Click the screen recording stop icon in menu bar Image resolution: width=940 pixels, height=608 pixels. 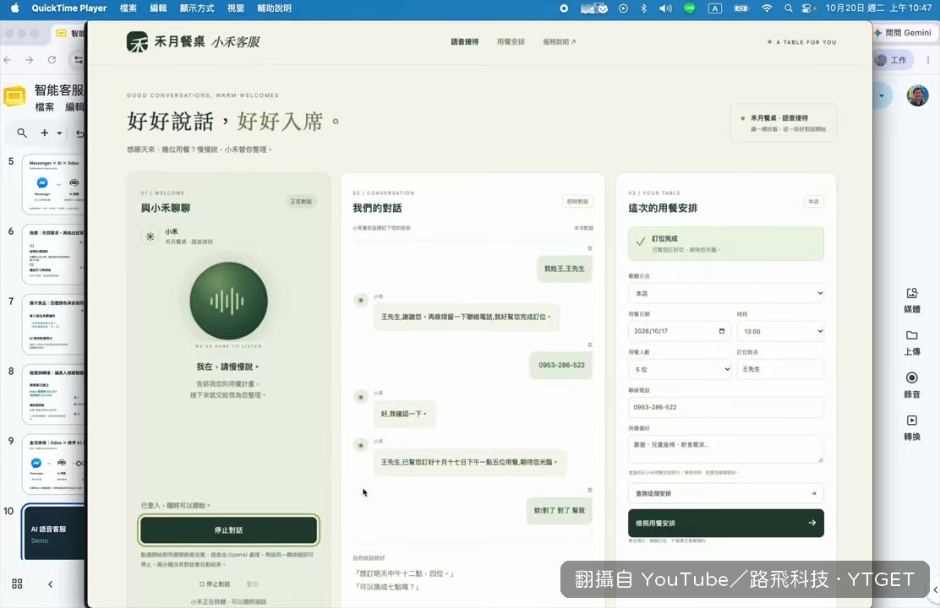tap(564, 8)
